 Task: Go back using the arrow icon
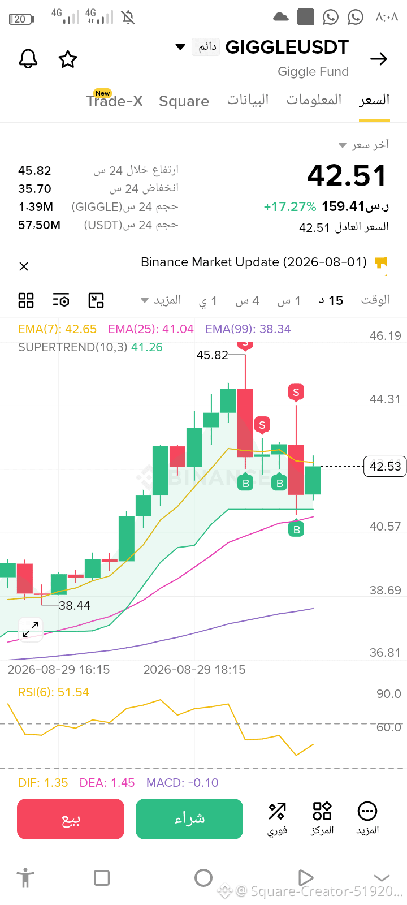click(379, 59)
